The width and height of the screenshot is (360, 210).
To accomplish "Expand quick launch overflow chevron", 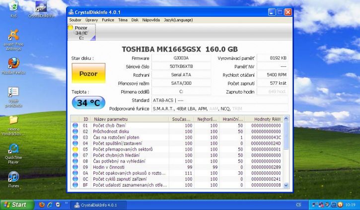I will [67, 203].
